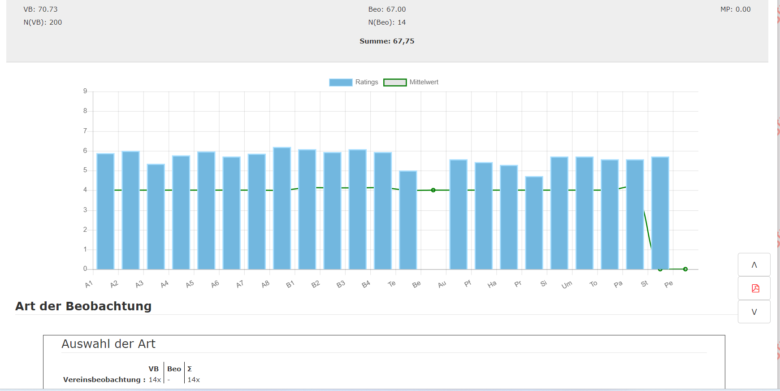Click the A1 ratings bar
780x391 pixels.
tap(105, 211)
